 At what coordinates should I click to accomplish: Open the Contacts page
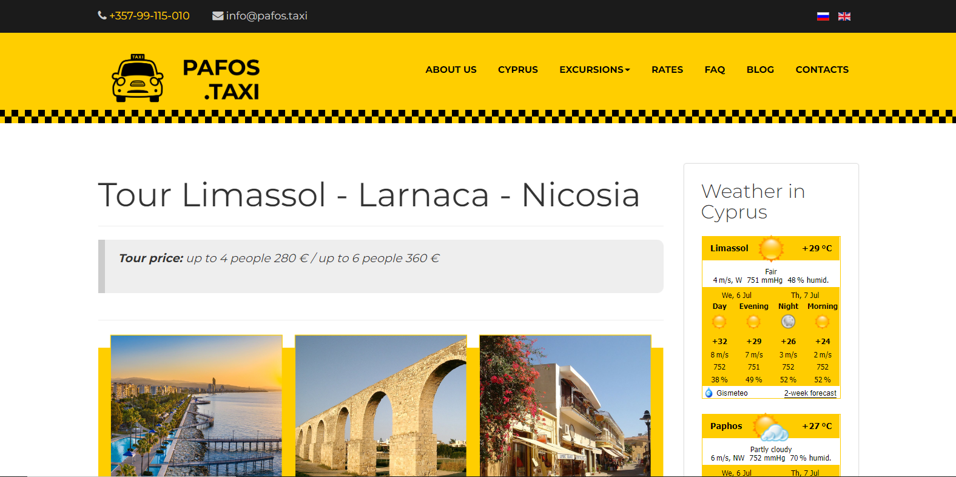click(x=822, y=69)
